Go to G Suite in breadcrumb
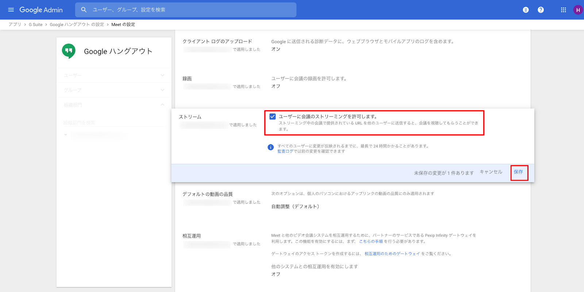 coord(35,24)
